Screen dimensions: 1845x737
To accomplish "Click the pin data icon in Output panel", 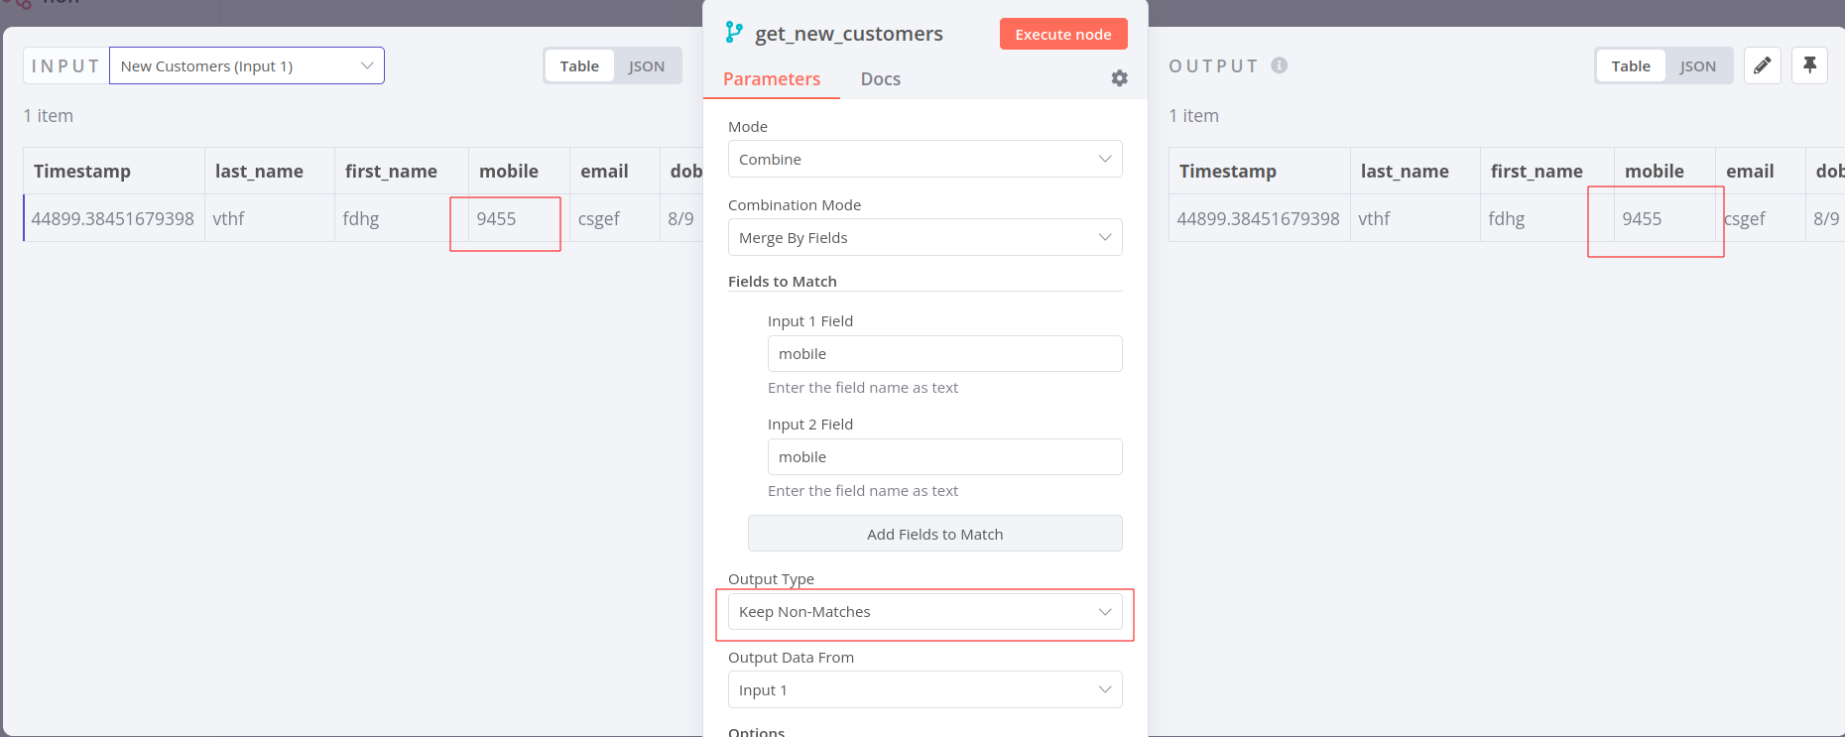I will tap(1809, 65).
